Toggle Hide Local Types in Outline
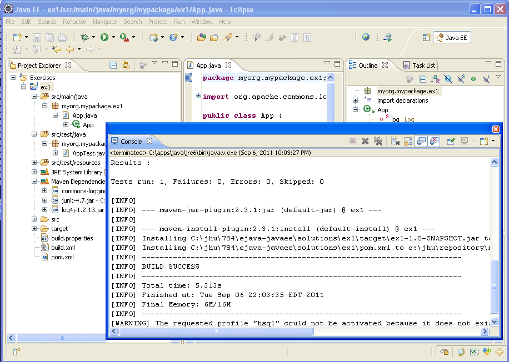This screenshot has width=509, height=362. tap(486, 79)
